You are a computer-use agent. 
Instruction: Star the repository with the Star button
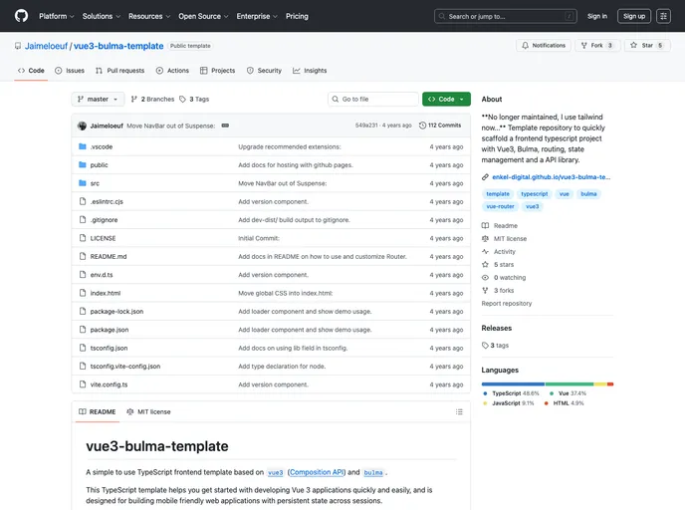[x=647, y=46]
